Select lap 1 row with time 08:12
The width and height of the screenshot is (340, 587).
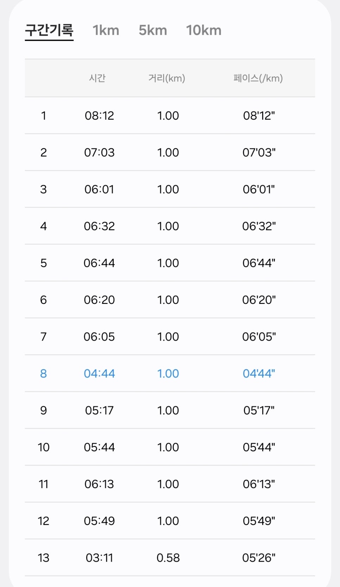tap(170, 115)
